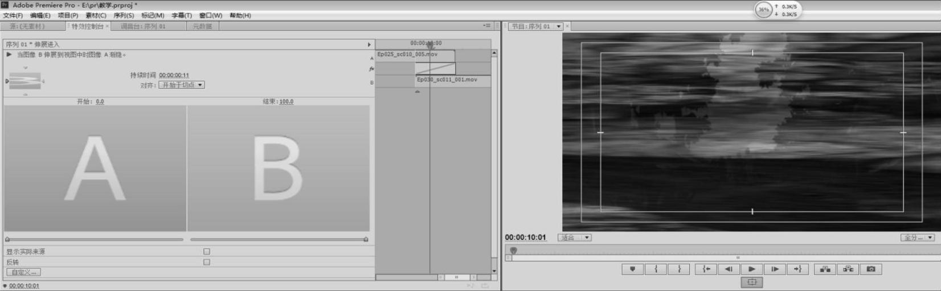Open the 窗口(W) menu
Screen dimensions: 941x291
(210, 15)
